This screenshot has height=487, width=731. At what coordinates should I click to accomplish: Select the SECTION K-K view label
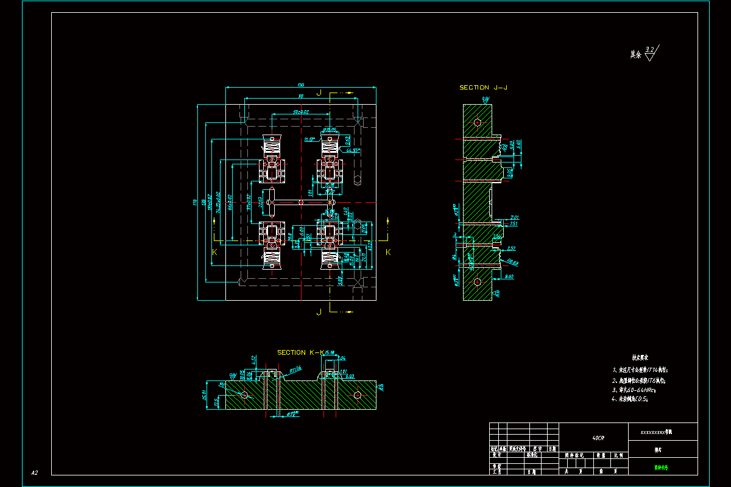[301, 352]
